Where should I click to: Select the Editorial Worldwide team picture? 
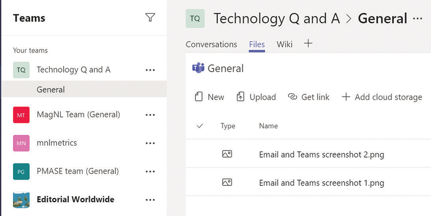click(x=21, y=199)
